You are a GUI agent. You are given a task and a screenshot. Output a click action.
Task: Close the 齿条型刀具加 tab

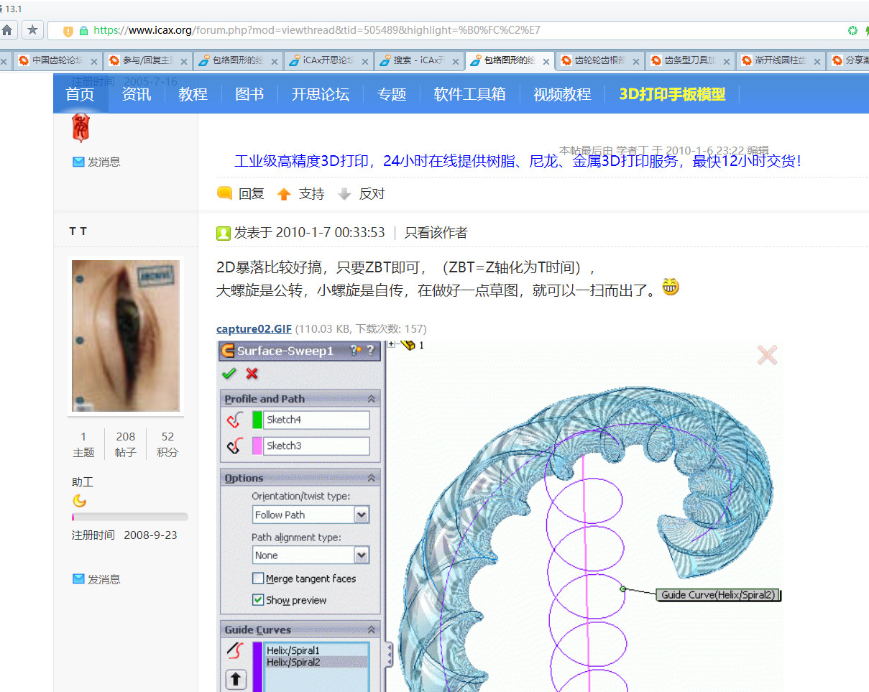tap(727, 61)
